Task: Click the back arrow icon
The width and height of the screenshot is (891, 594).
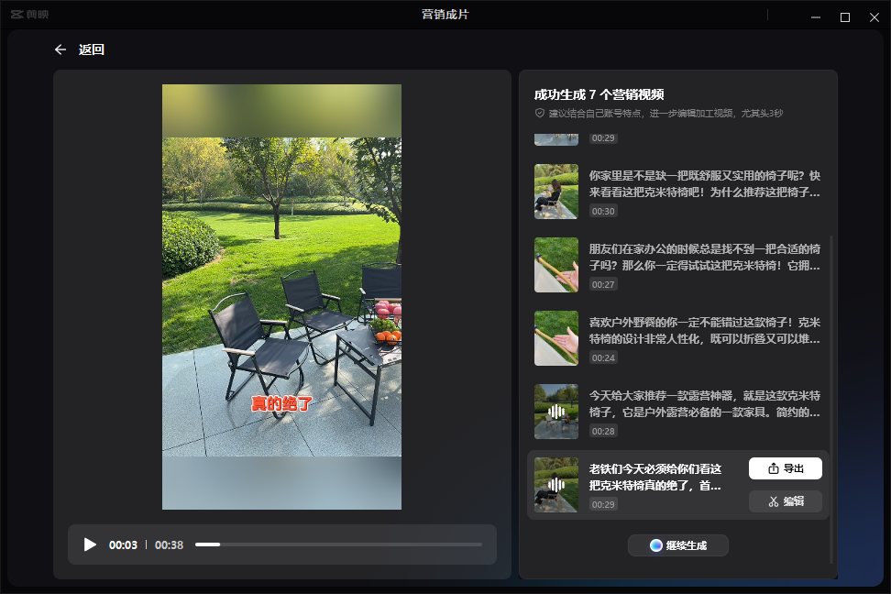Action: point(60,49)
